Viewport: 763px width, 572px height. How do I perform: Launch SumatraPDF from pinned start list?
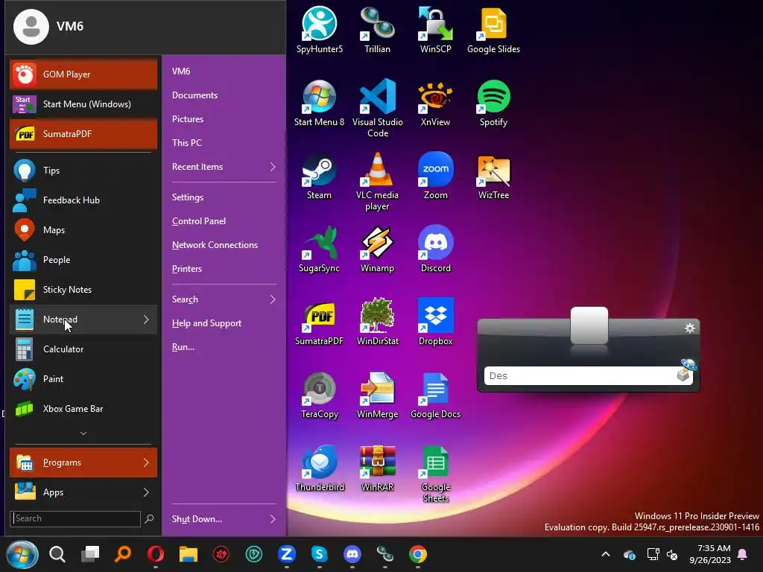(83, 134)
